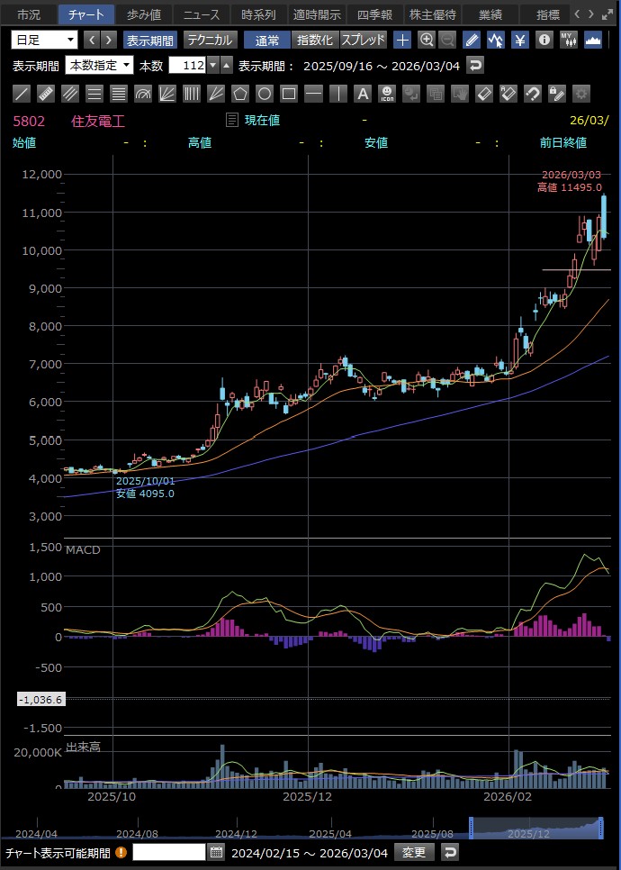This screenshot has width=621, height=870.
Task: Click the crosshair plus icon
Action: (402, 40)
